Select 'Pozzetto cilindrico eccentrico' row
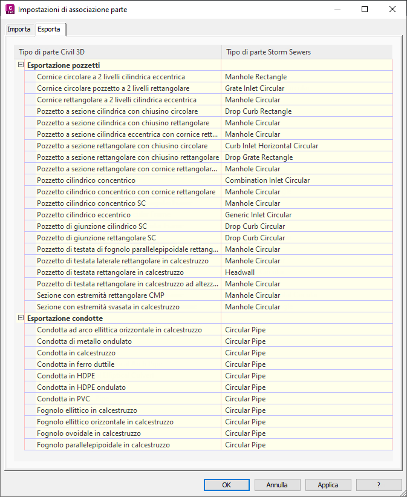The image size is (407, 497). coord(123,215)
